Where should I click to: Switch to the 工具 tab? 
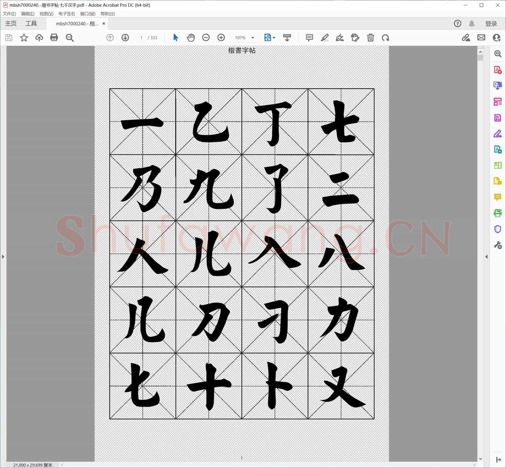click(x=31, y=23)
